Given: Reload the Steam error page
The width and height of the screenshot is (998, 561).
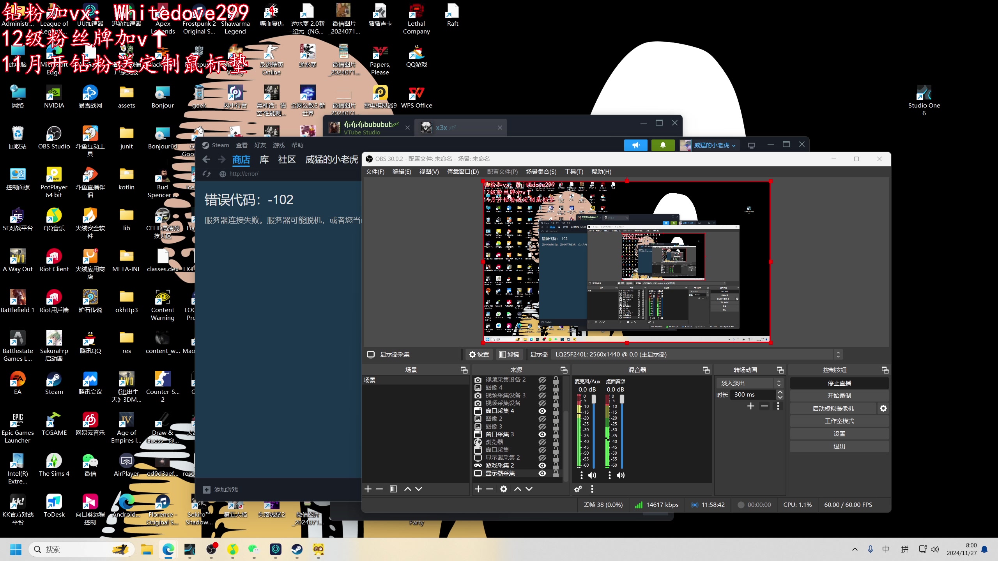Looking at the screenshot, I should tap(207, 174).
